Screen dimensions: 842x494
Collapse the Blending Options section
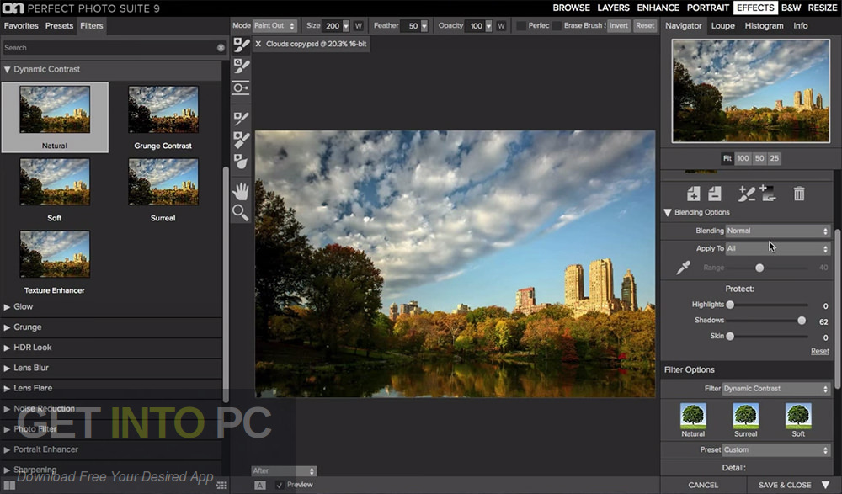click(x=668, y=213)
